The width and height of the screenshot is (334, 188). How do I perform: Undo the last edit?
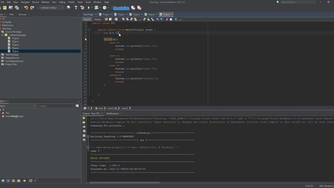[26, 8]
